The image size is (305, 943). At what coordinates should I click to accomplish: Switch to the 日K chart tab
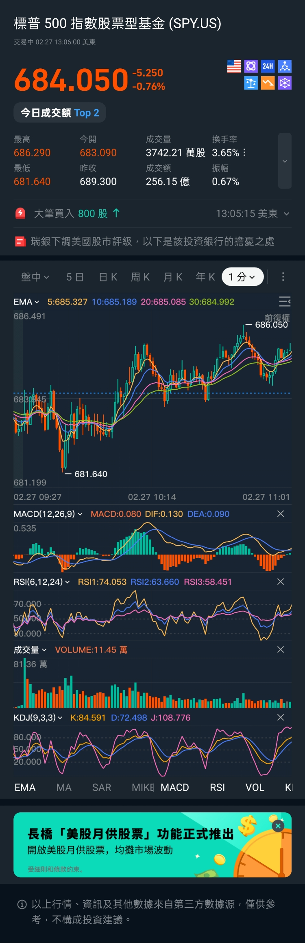pyautogui.click(x=108, y=277)
